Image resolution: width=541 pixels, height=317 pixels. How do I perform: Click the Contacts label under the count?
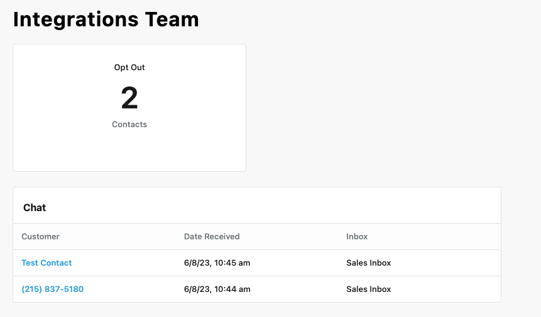pyautogui.click(x=129, y=125)
